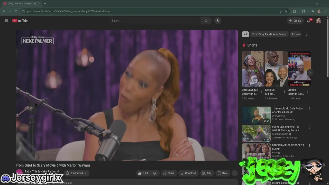Open more actions for the video

[x=235, y=173]
